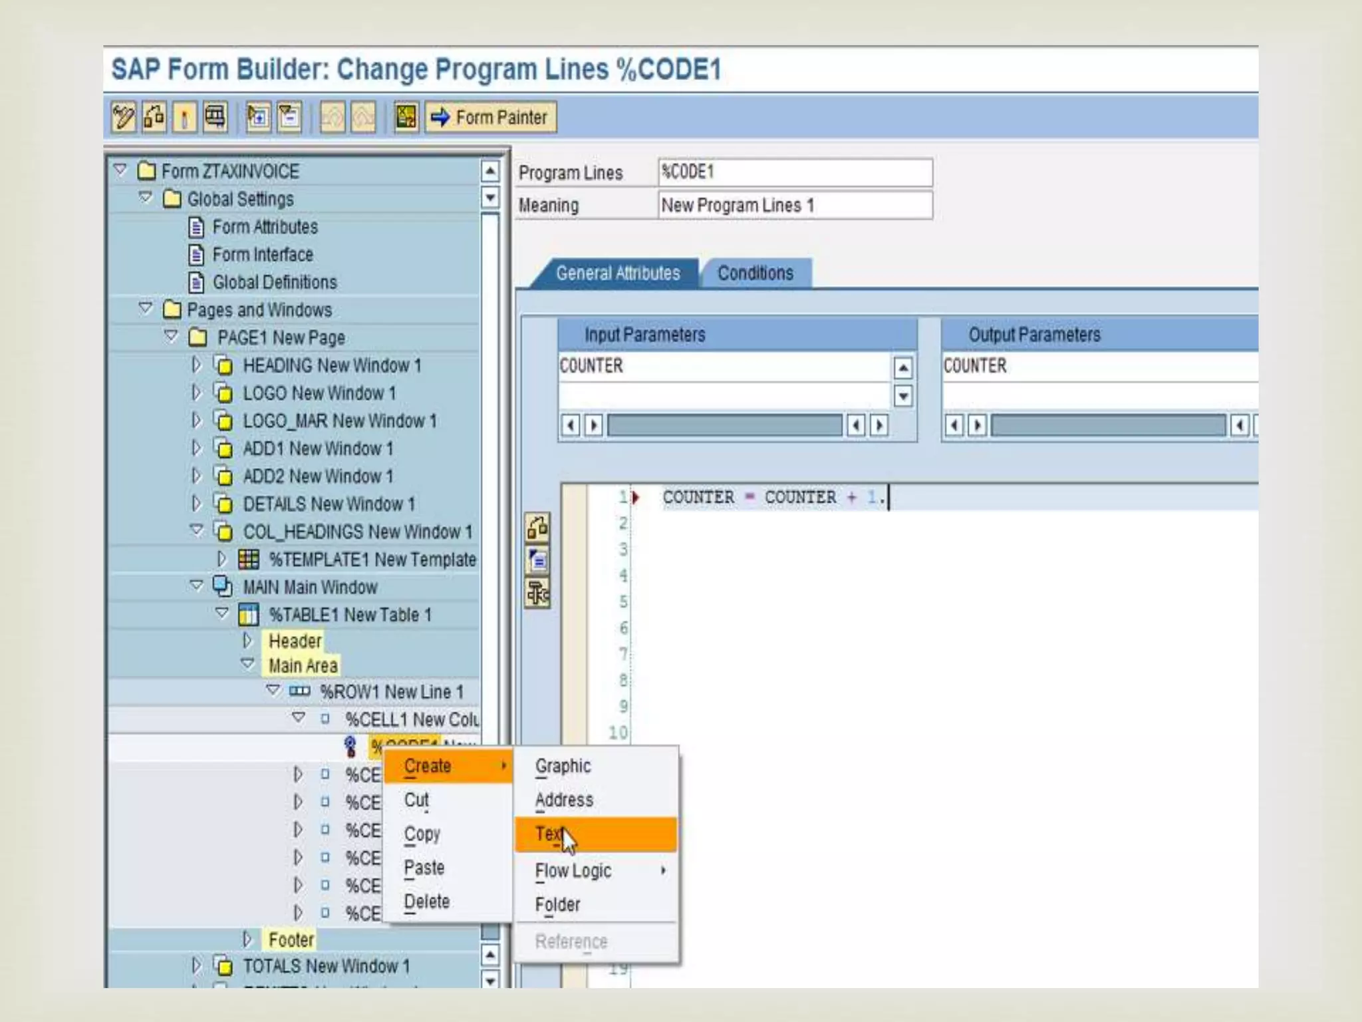Toggle the Field List on/off icon
This screenshot has height=1022, width=1362.
pos(406,118)
